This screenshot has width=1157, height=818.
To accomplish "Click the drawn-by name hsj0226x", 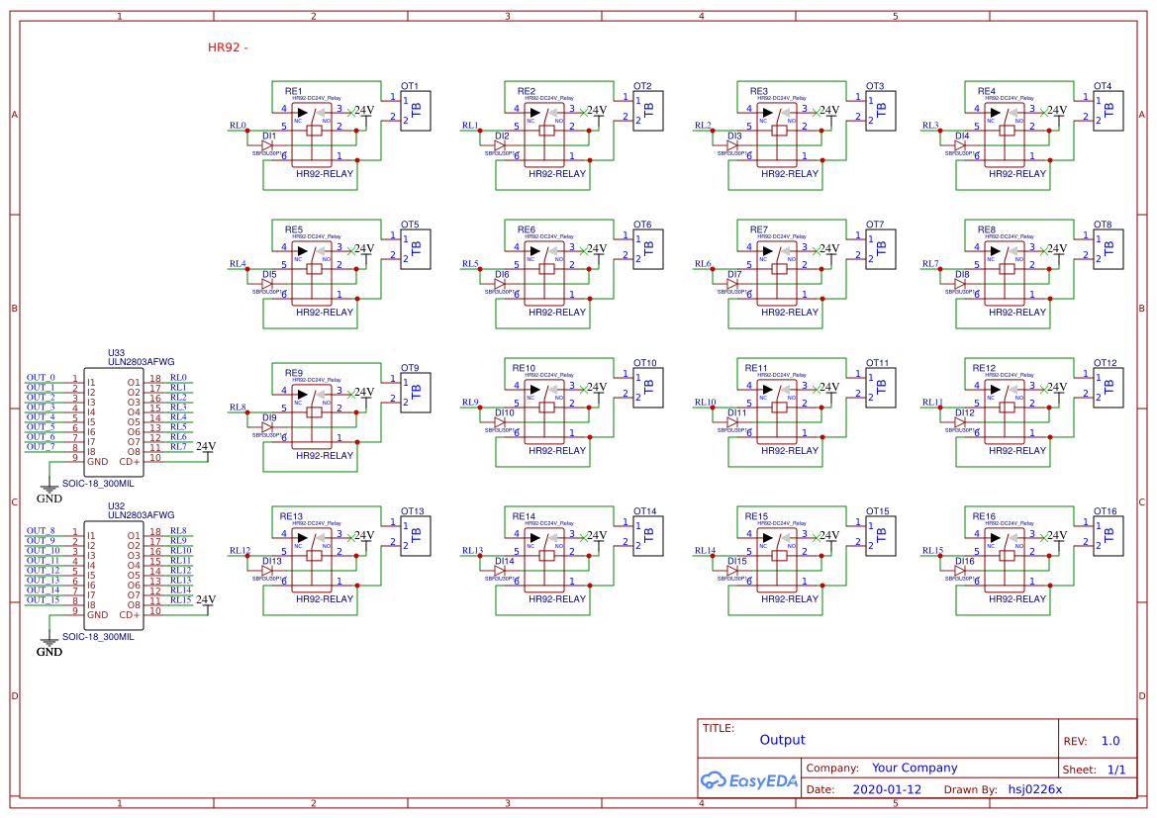I will (x=1035, y=789).
